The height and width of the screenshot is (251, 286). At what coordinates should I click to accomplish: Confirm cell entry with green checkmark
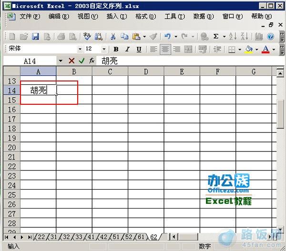tap(82, 60)
